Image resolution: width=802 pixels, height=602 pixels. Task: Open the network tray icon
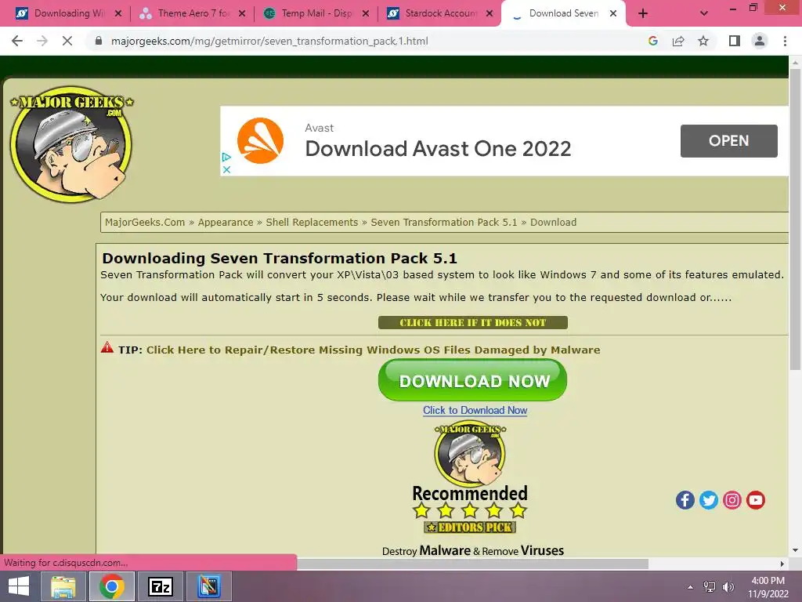(710, 586)
